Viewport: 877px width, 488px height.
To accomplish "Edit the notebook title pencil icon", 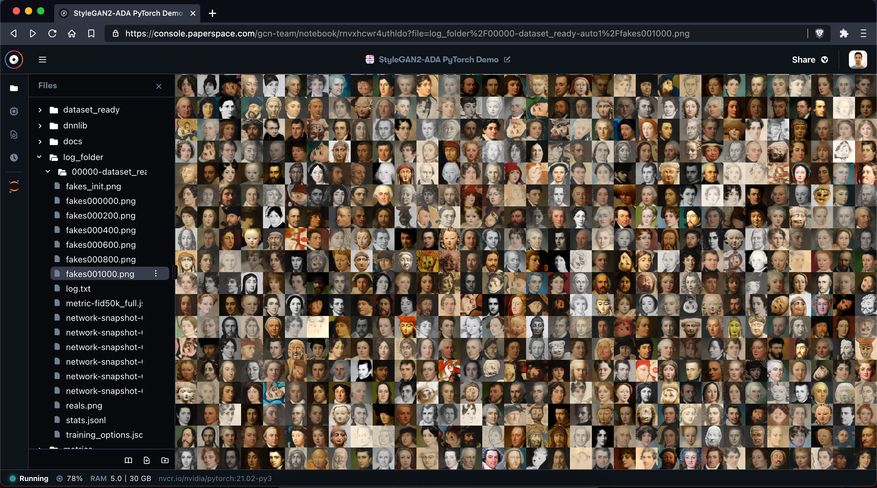I will [x=507, y=59].
